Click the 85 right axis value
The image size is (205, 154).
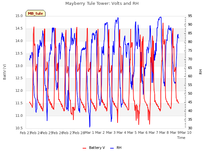190,33
